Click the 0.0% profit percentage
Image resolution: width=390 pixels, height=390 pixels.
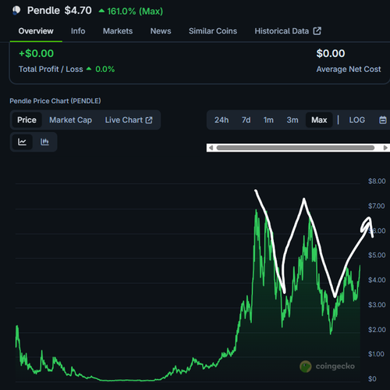[x=105, y=69]
